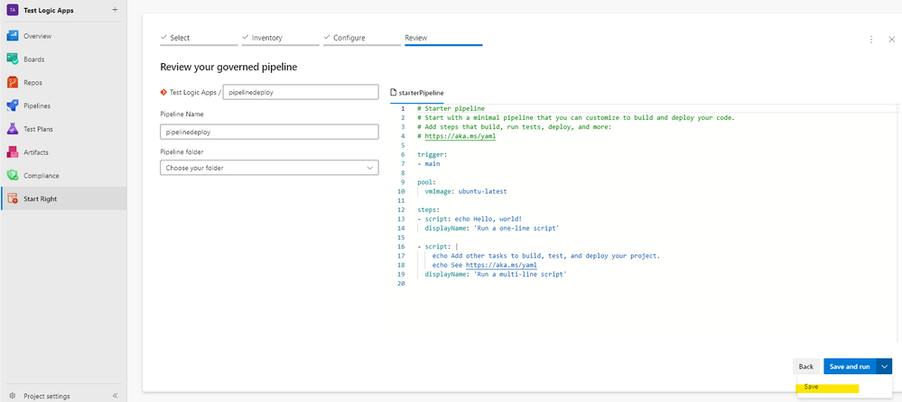
Task: Click the starterPipeline file icon
Action: point(394,92)
